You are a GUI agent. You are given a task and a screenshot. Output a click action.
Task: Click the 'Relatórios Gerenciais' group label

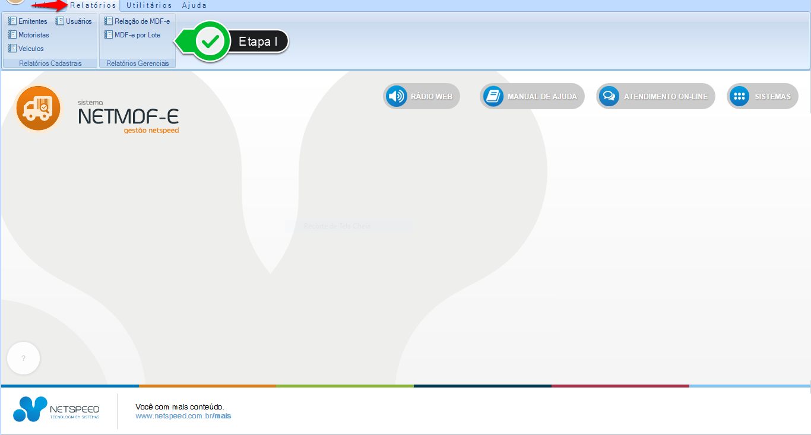point(138,63)
